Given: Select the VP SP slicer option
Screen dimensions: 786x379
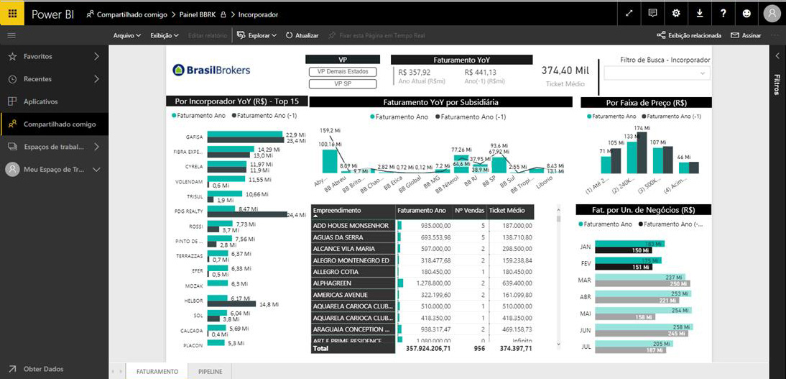Looking at the screenshot, I should point(343,84).
